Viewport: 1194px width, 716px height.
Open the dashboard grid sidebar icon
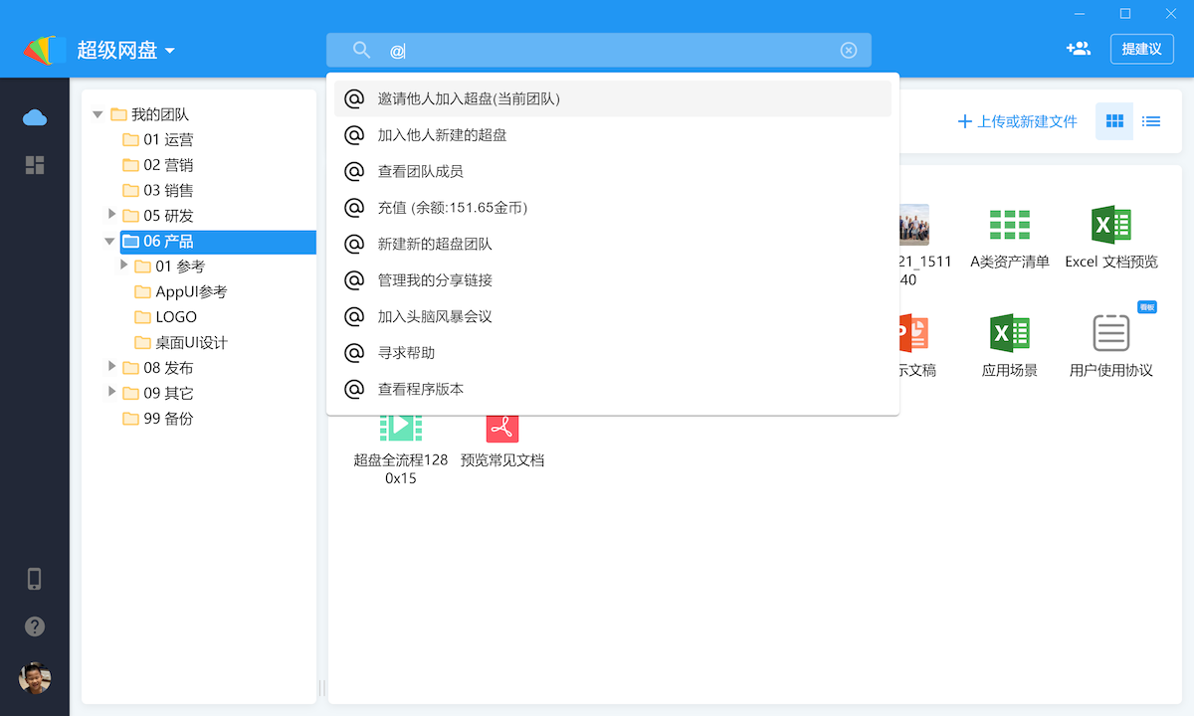point(35,165)
